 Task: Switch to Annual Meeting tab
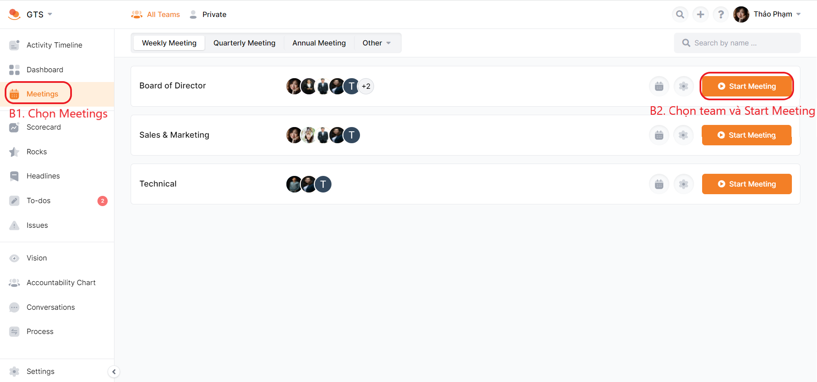[x=319, y=43]
